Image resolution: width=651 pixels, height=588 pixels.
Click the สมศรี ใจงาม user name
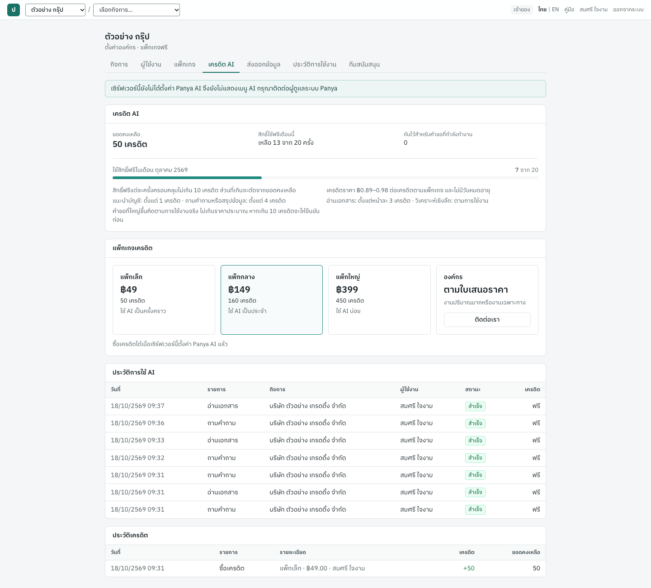[594, 9]
